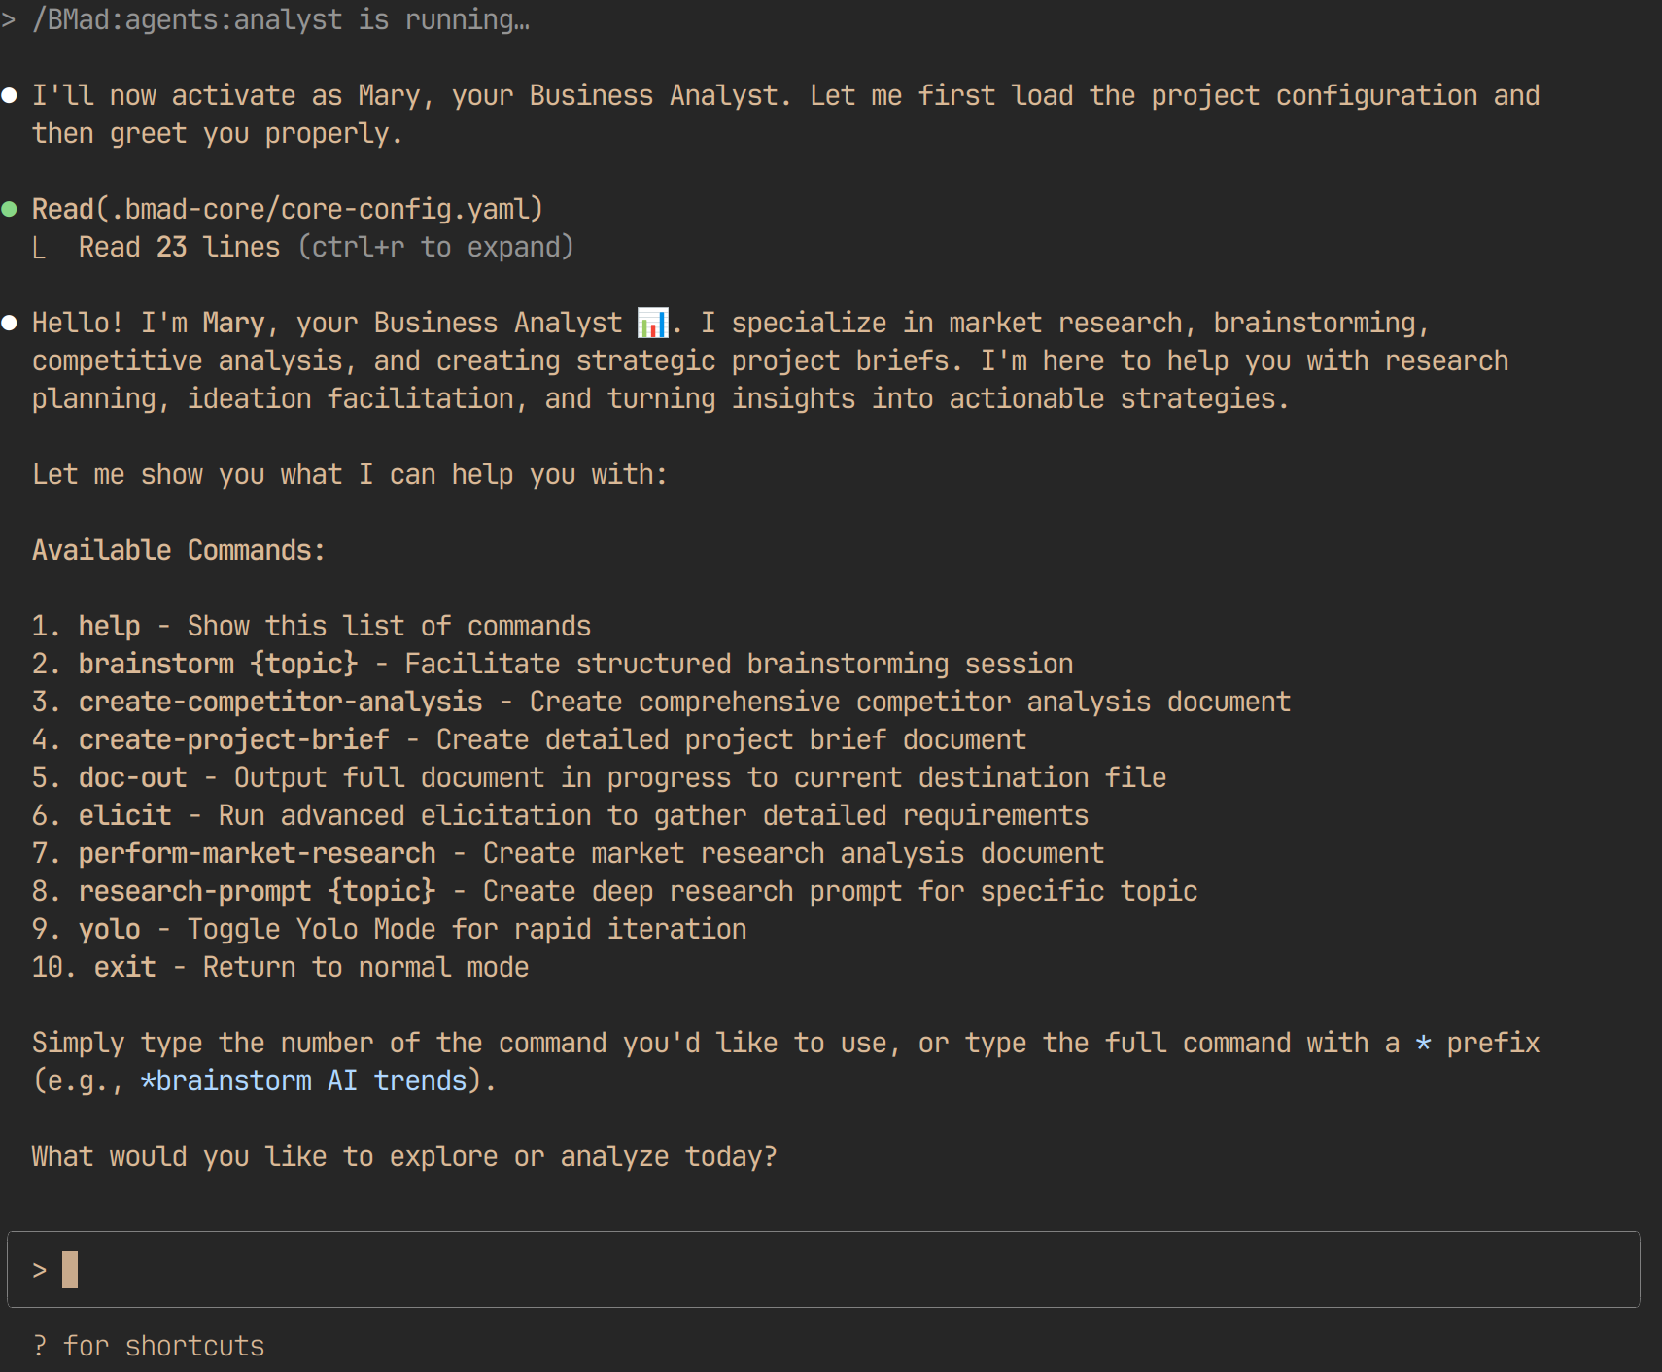Select the brainstorm {topic} command

(218, 664)
